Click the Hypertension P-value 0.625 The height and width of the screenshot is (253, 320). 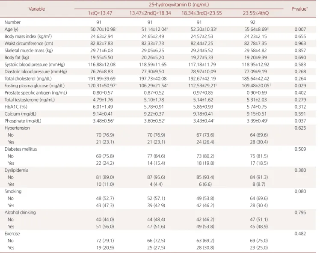tap(300, 128)
